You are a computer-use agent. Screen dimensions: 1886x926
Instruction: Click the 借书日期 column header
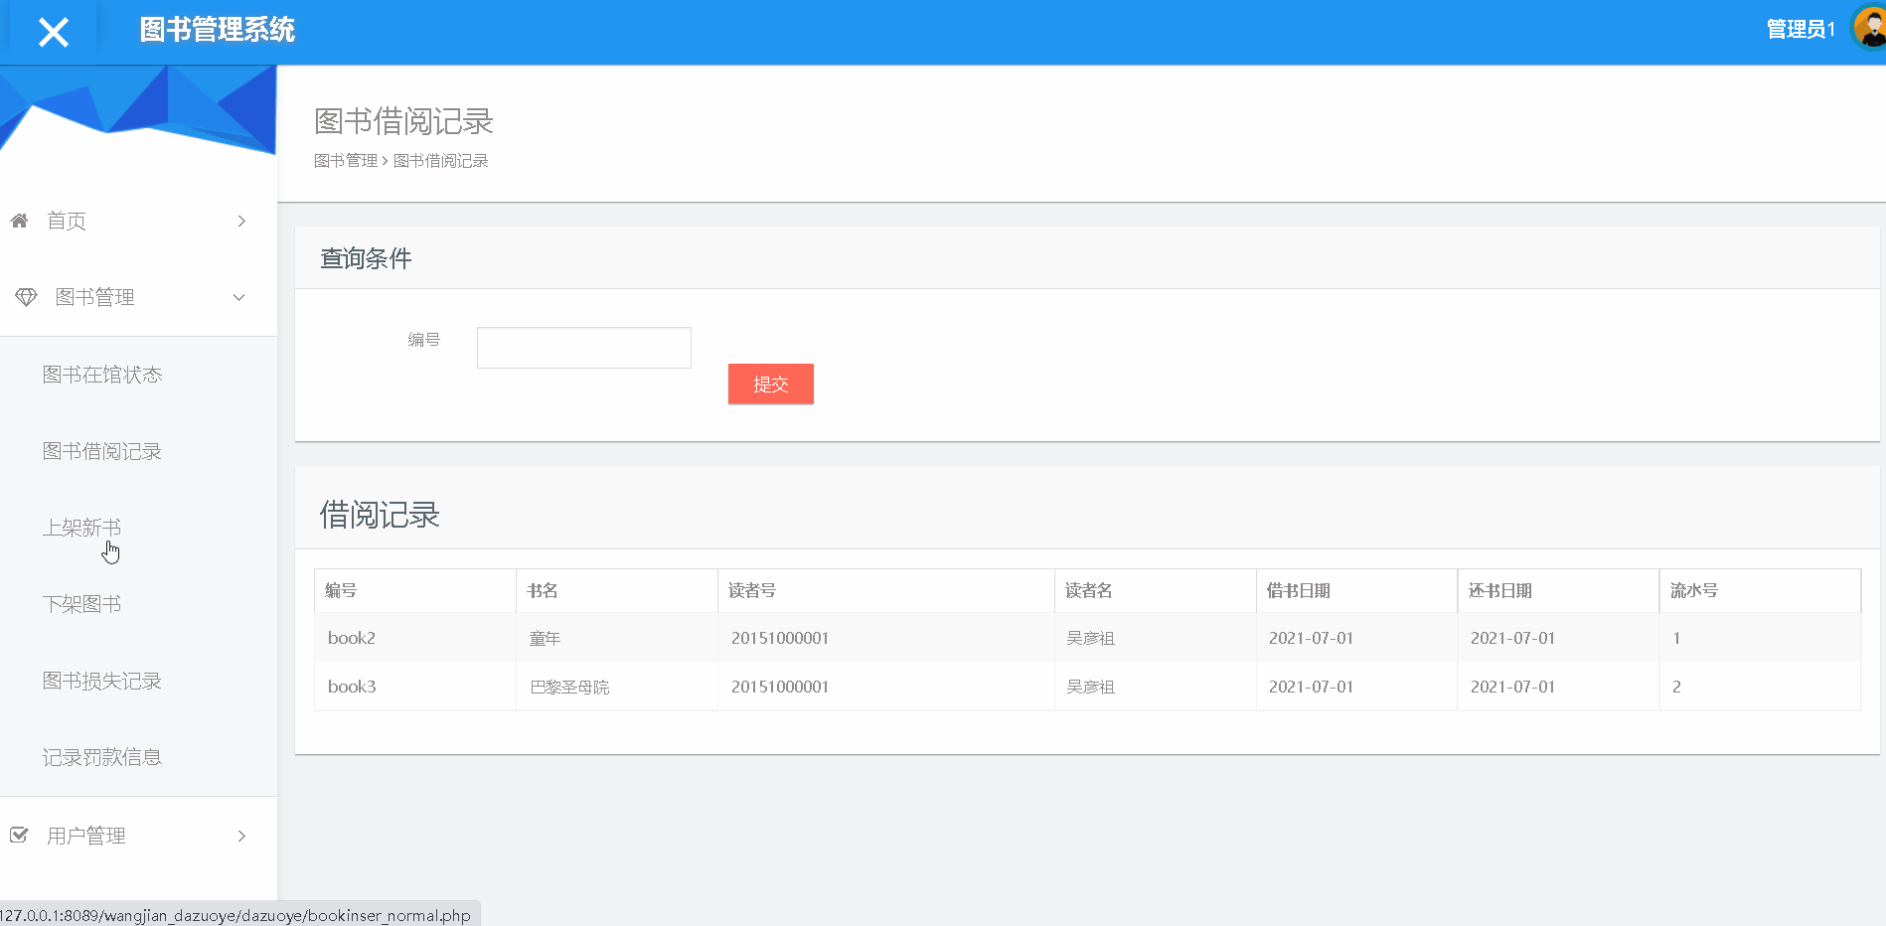(x=1357, y=590)
